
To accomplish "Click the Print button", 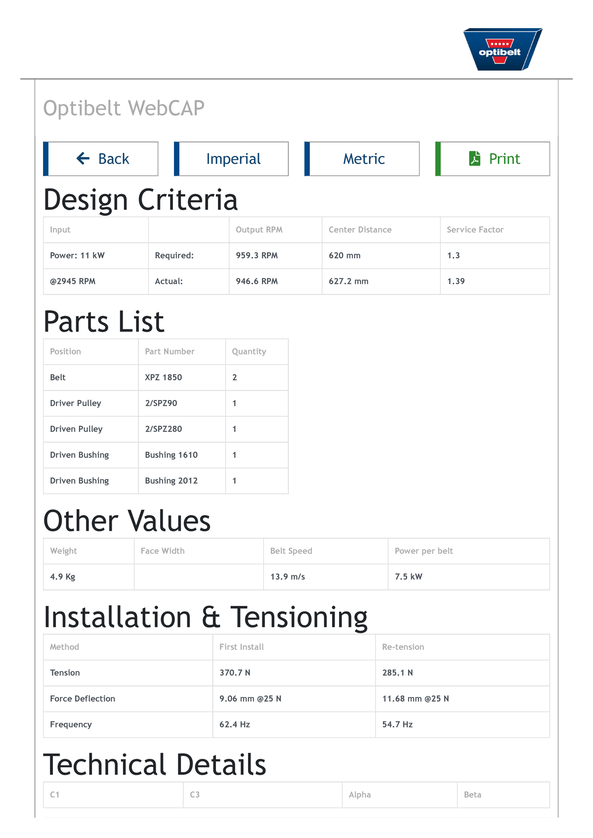I will 493,159.
